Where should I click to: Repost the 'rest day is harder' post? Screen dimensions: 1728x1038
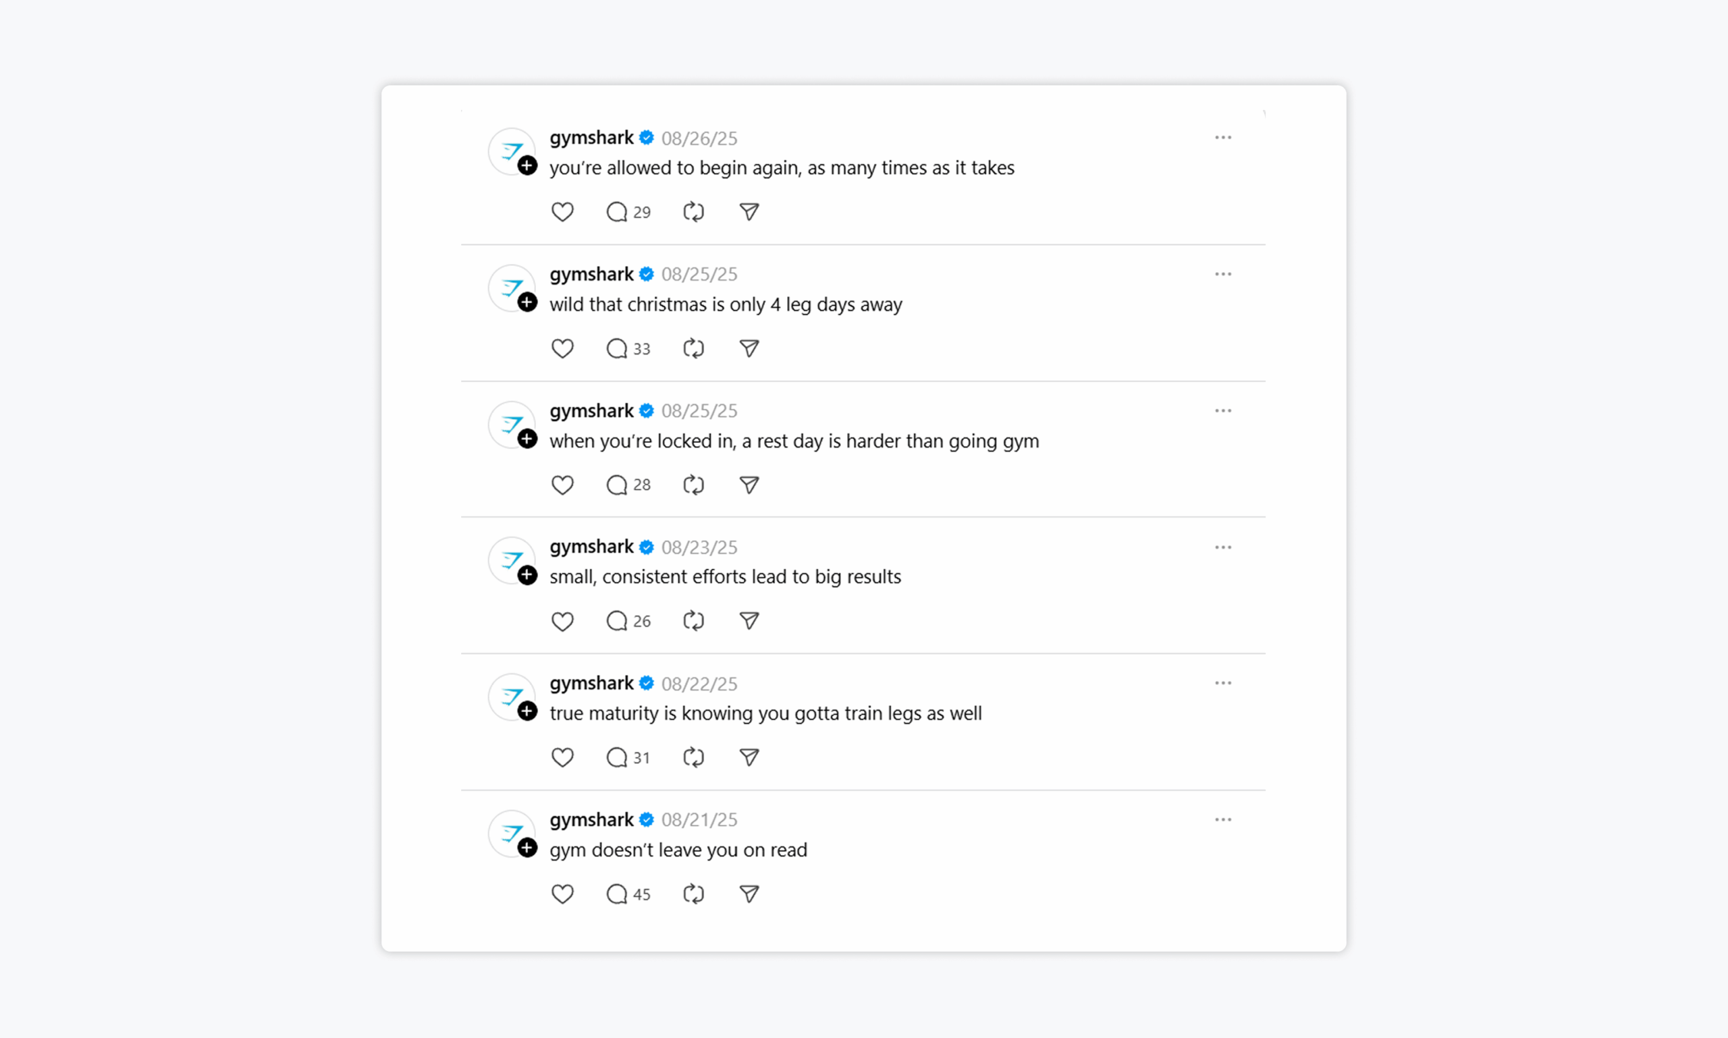pyautogui.click(x=693, y=485)
